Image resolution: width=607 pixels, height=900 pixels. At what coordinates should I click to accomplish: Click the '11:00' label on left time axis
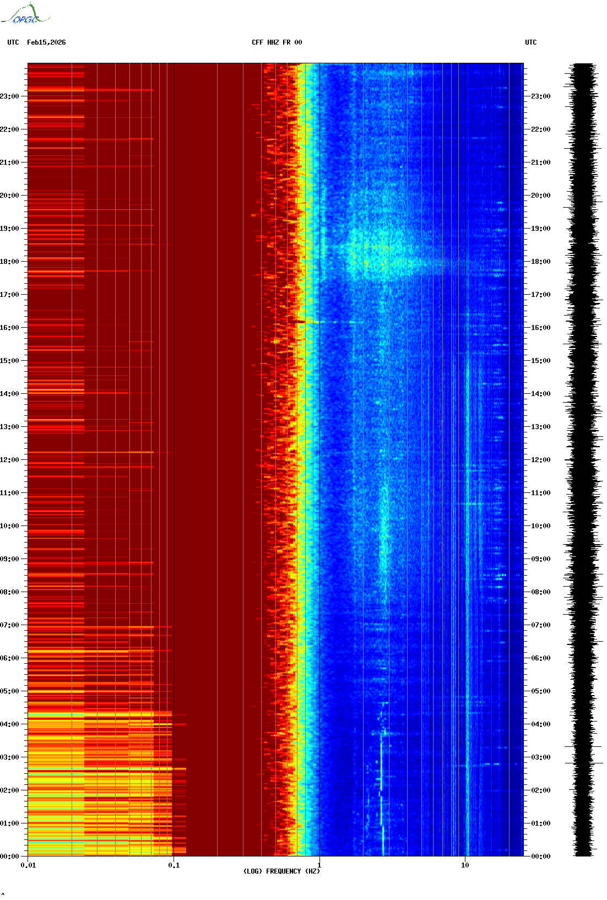pyautogui.click(x=9, y=493)
